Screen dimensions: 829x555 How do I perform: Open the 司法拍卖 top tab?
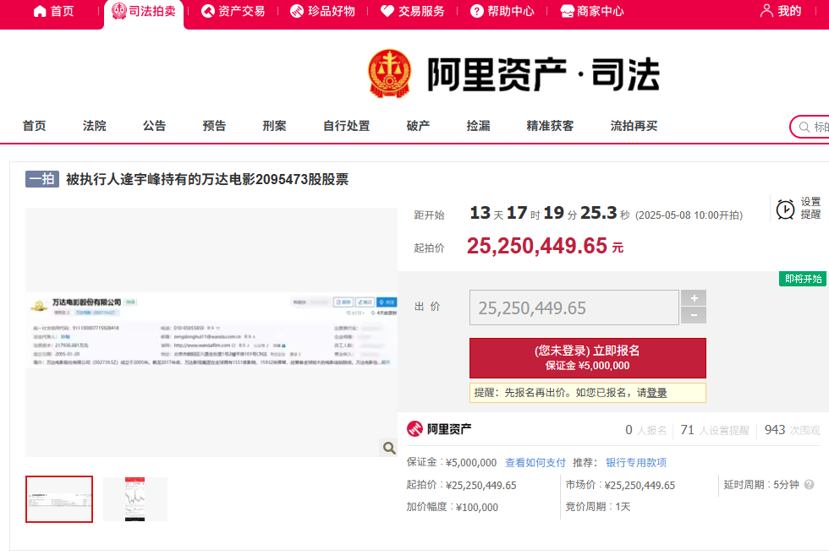(143, 12)
